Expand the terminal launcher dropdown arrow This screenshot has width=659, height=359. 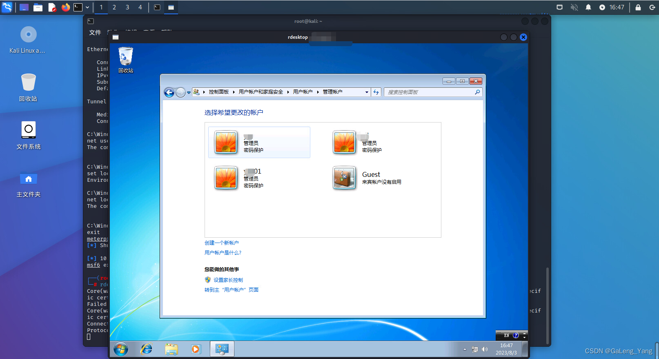87,7
